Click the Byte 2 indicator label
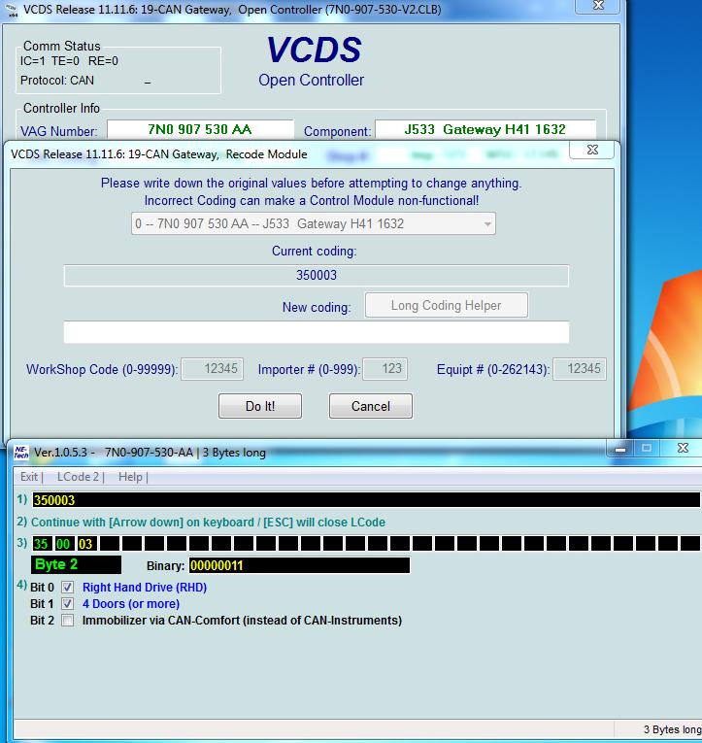This screenshot has width=702, height=743. [76, 565]
